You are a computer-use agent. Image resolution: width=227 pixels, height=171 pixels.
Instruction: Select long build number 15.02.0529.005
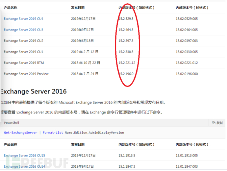[x=187, y=19]
